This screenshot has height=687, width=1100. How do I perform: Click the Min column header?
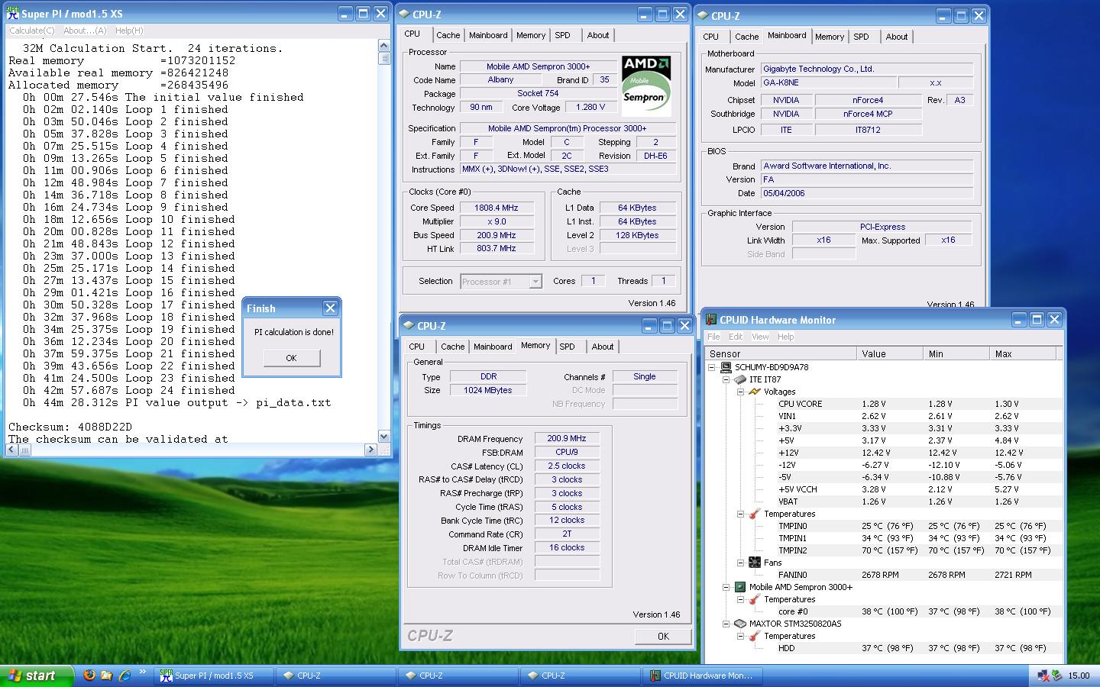tap(956, 353)
